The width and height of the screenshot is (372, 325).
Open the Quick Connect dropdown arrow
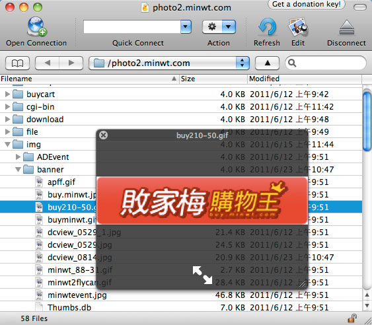[x=186, y=26]
